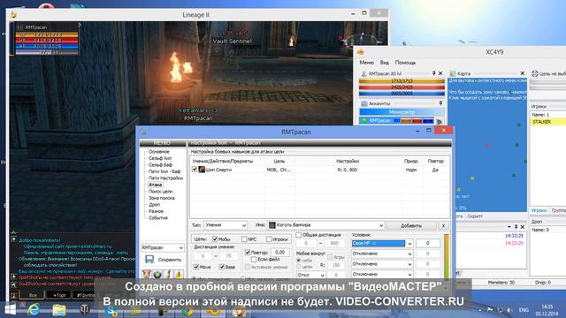Open the Свое HP condition dropdown
The width and height of the screenshot is (566, 318).
tap(382, 244)
